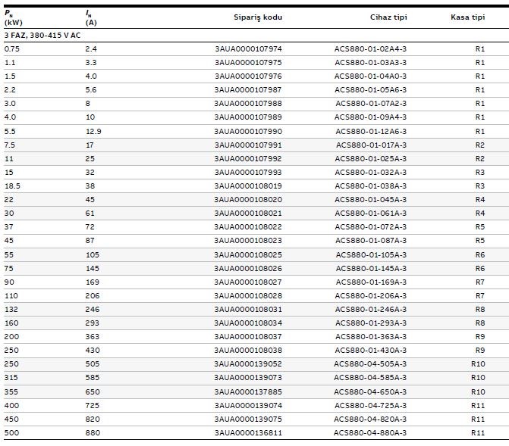Screen dimensions: 509x446
Task: Select device type ACS880-01-293A-3
Action: (x=371, y=323)
